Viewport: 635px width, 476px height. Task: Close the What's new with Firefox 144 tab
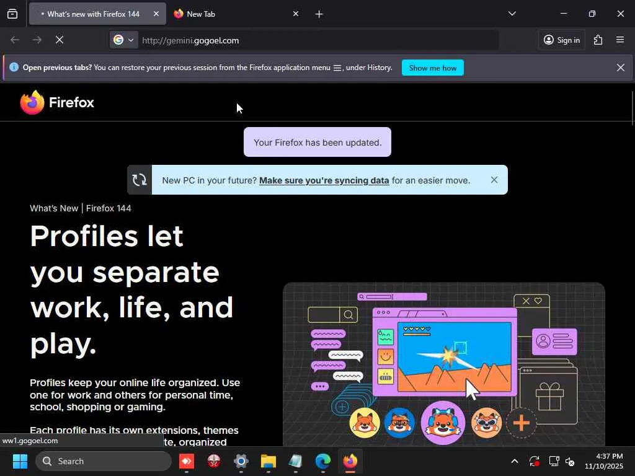click(156, 14)
